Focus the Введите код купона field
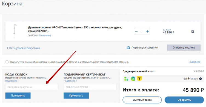The height and width of the screenshot is (107, 206). point(32,87)
